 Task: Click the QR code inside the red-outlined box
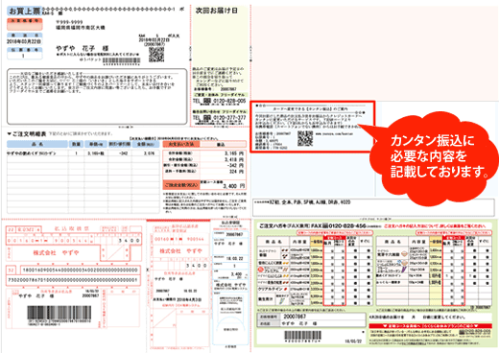[305, 138]
